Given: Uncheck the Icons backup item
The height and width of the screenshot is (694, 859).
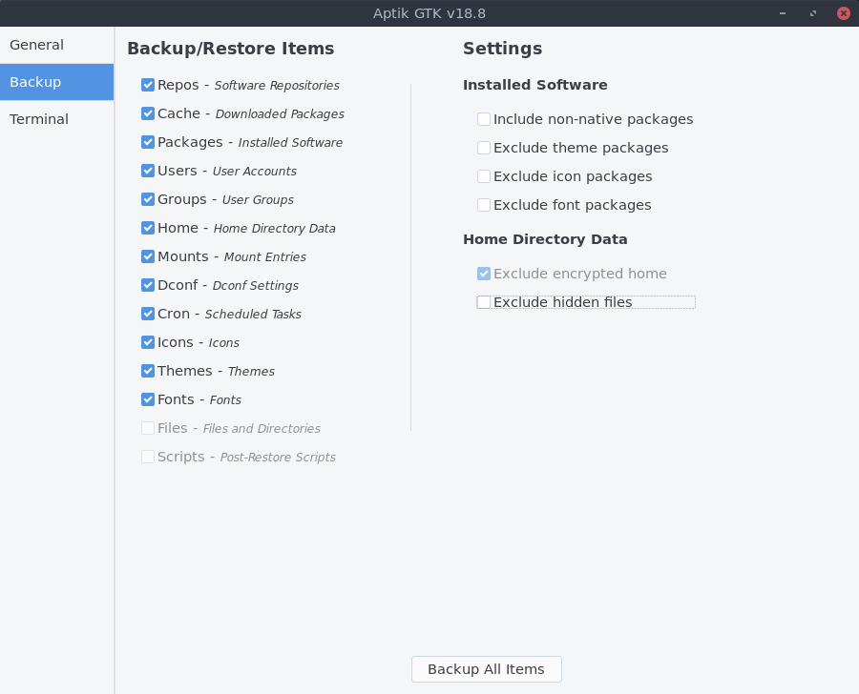Looking at the screenshot, I should [x=148, y=342].
